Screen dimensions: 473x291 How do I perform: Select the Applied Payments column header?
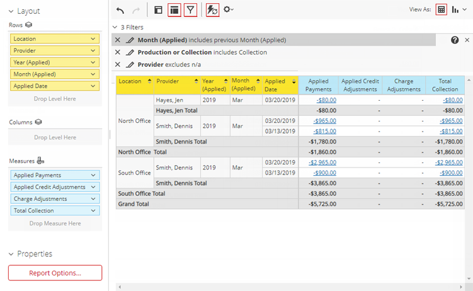[318, 85]
